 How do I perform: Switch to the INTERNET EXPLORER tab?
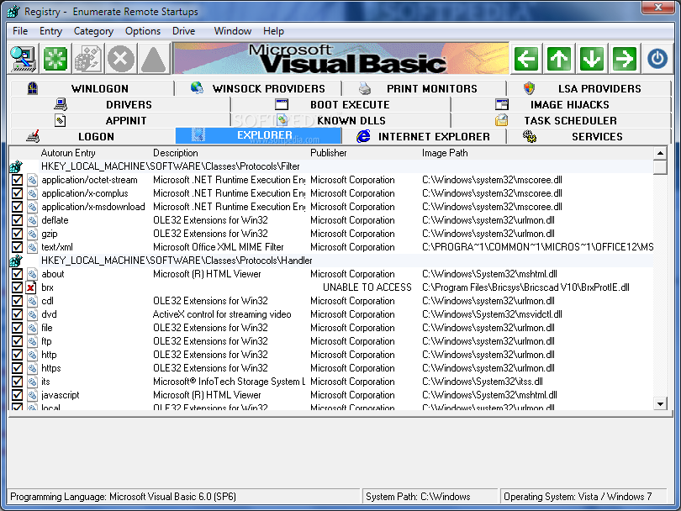coord(425,136)
